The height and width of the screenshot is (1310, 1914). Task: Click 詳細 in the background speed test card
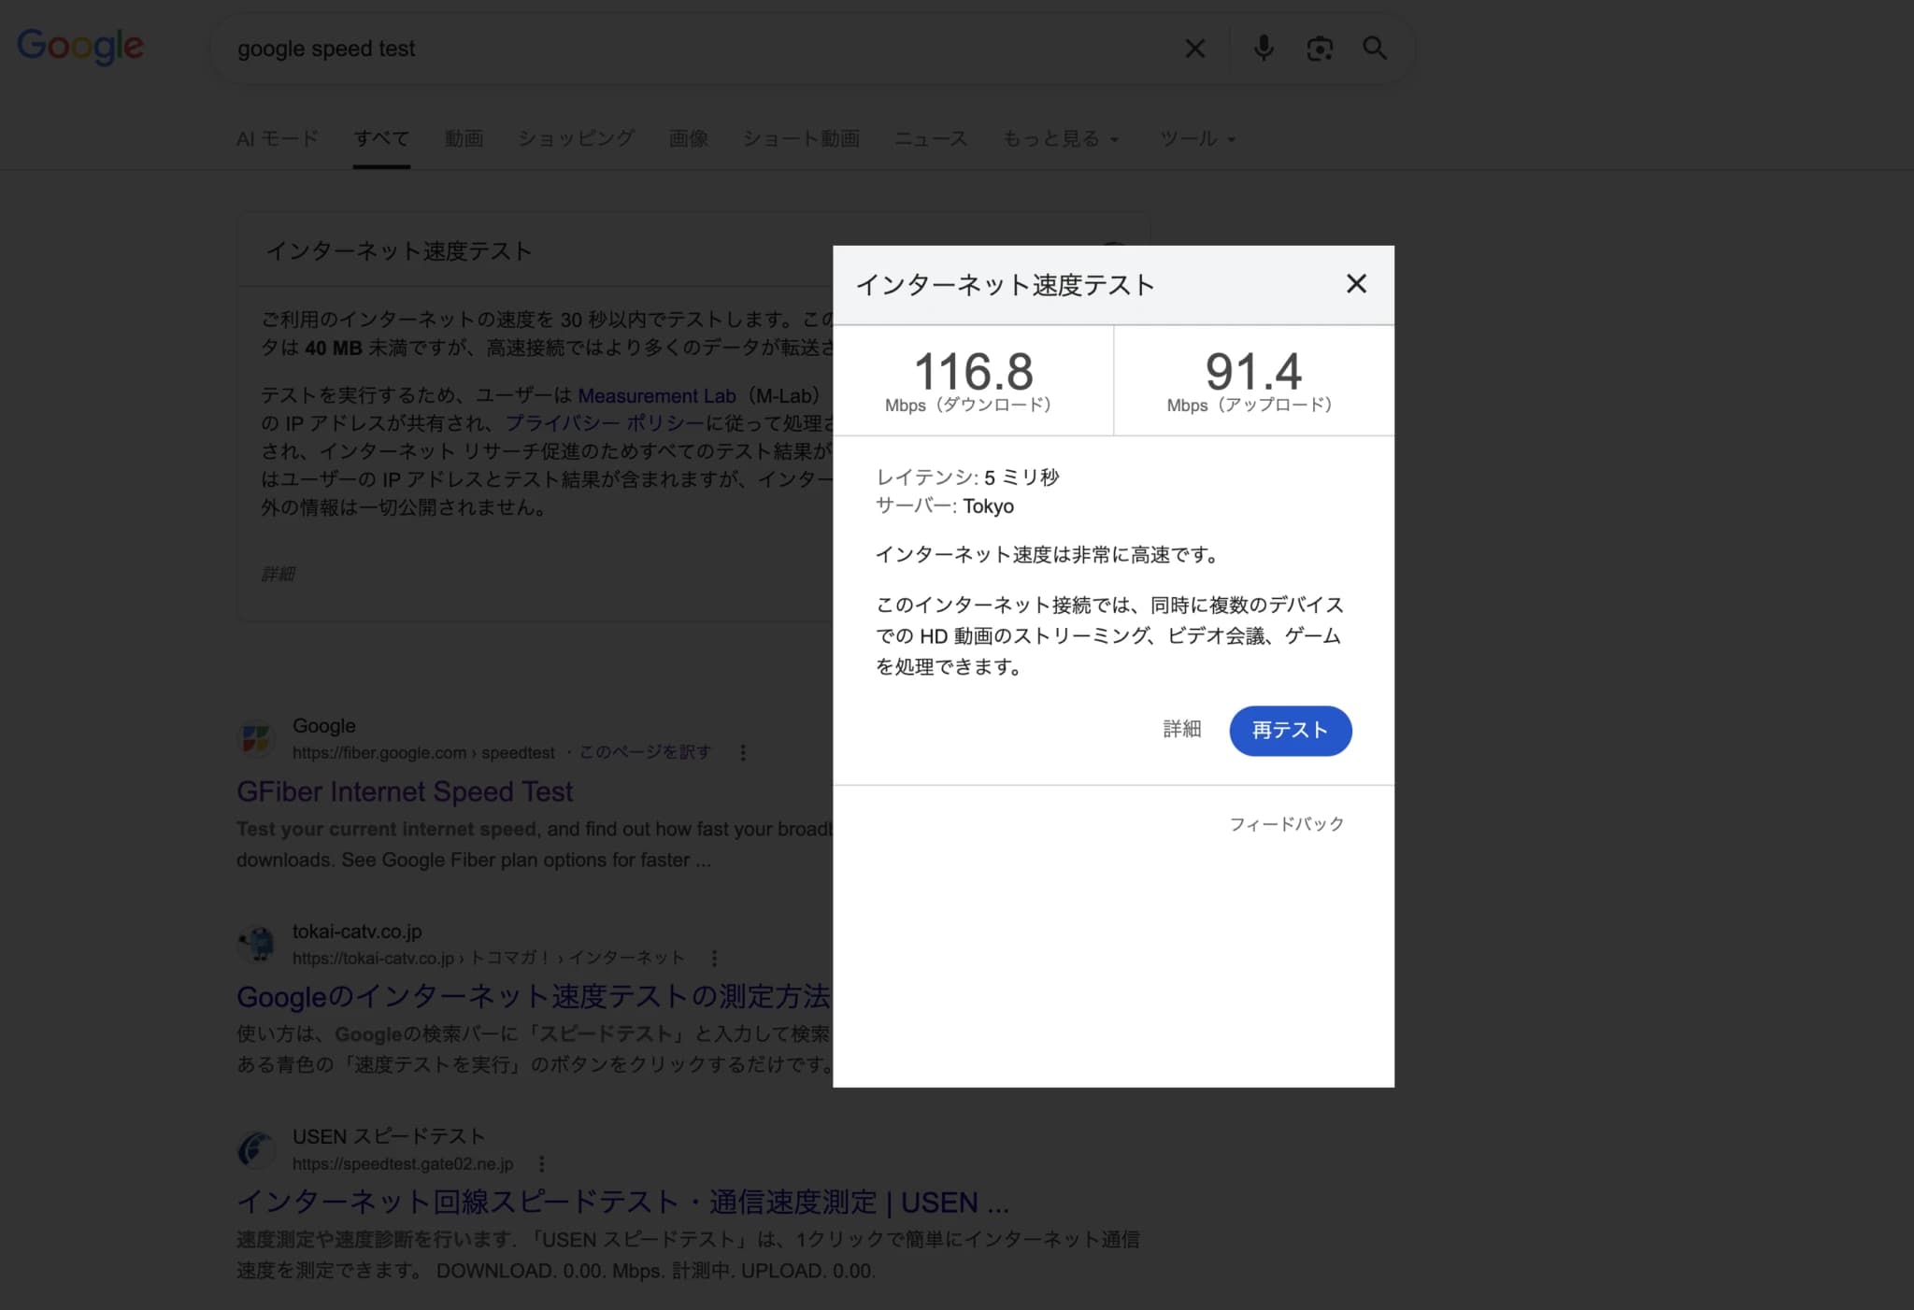pyautogui.click(x=278, y=574)
